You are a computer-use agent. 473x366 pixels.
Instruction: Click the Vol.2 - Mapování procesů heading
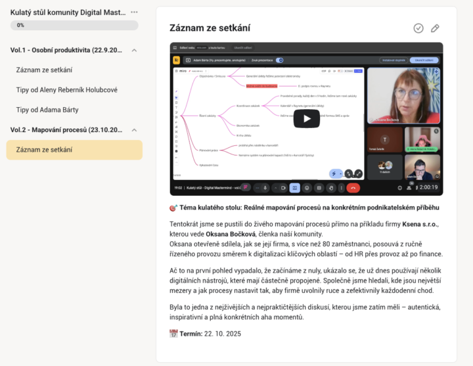tap(66, 129)
